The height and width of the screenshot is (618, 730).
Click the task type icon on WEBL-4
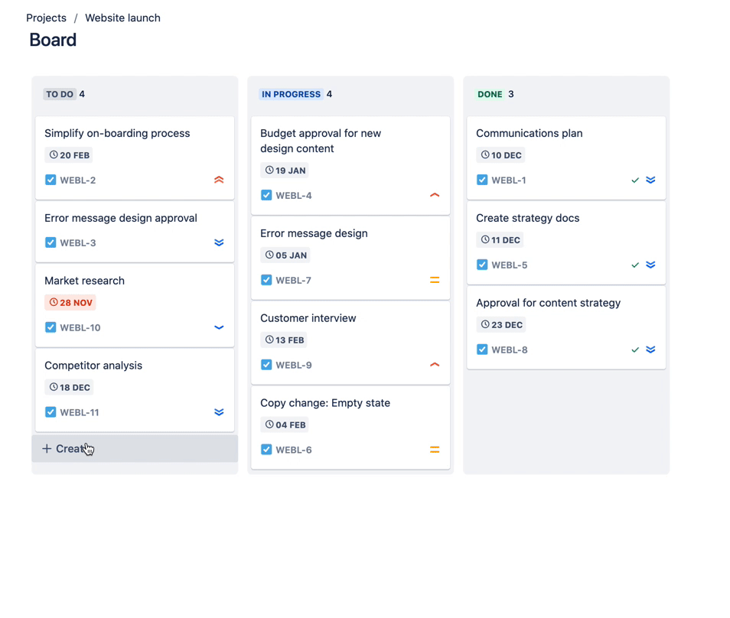tap(266, 195)
